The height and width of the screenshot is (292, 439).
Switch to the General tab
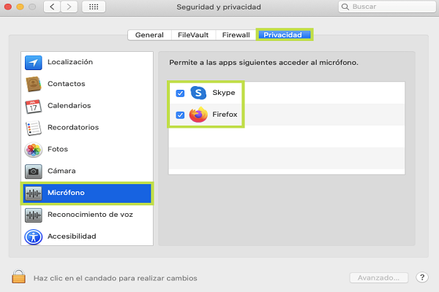(149, 34)
